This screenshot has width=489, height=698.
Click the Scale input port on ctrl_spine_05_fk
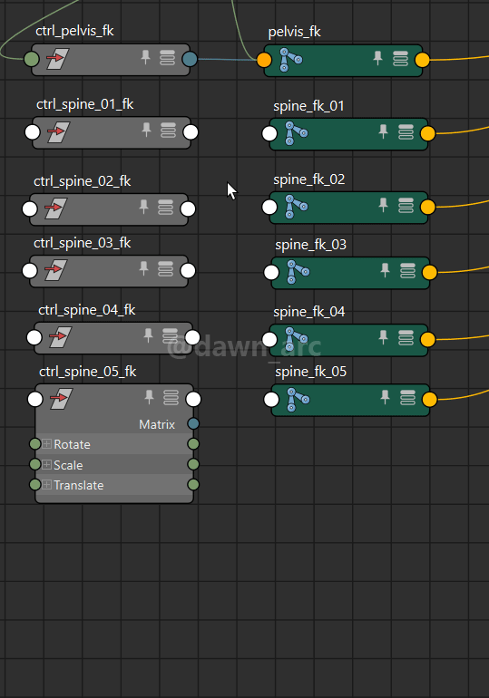34,464
